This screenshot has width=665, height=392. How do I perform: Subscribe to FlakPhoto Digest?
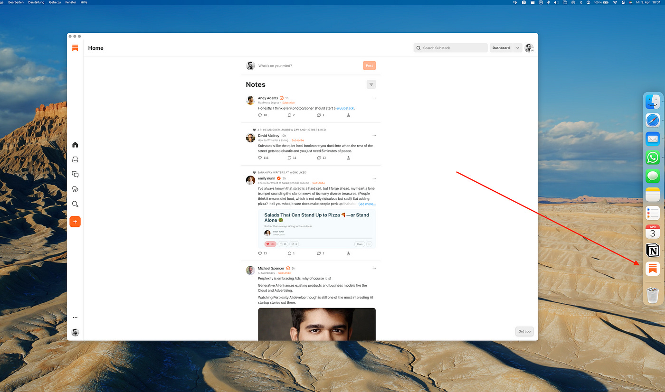pos(288,103)
